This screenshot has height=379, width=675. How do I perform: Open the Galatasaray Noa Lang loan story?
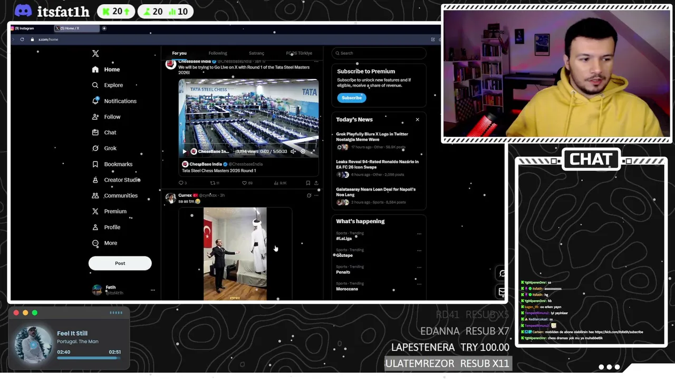pos(379,195)
